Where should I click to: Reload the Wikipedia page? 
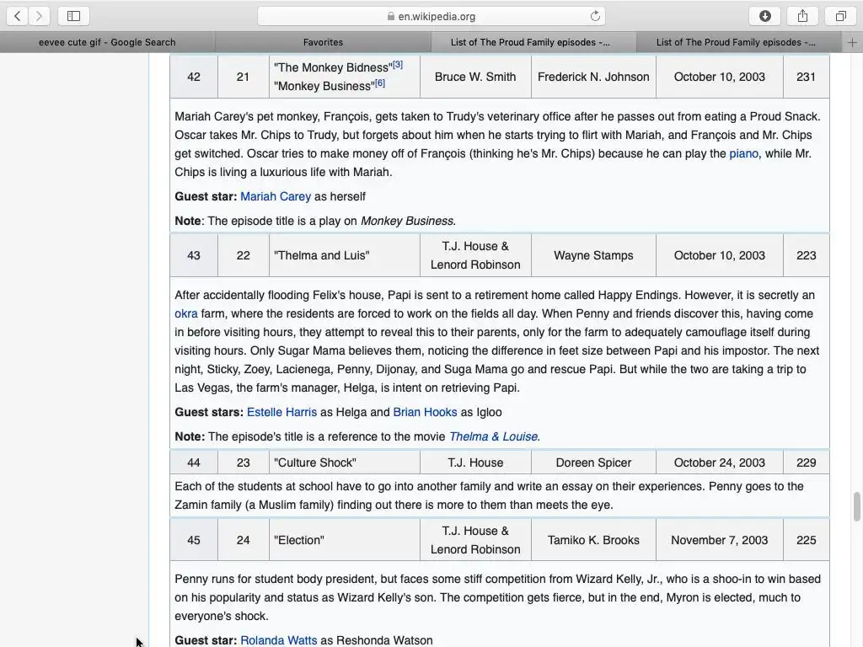(x=594, y=16)
